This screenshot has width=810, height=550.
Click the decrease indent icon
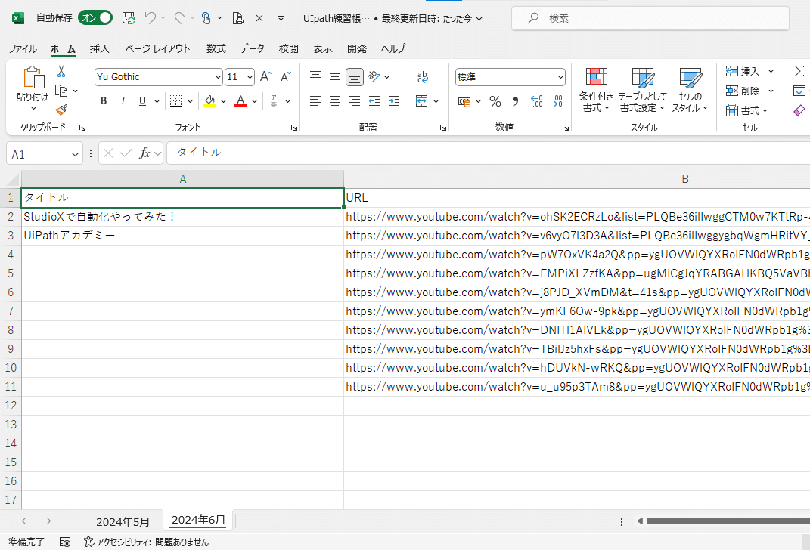[x=374, y=101]
